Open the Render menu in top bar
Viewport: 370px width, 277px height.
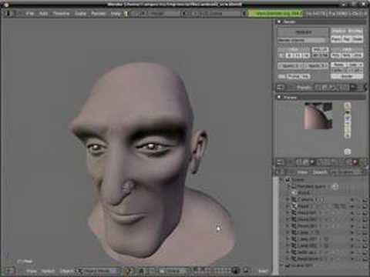tap(98, 13)
